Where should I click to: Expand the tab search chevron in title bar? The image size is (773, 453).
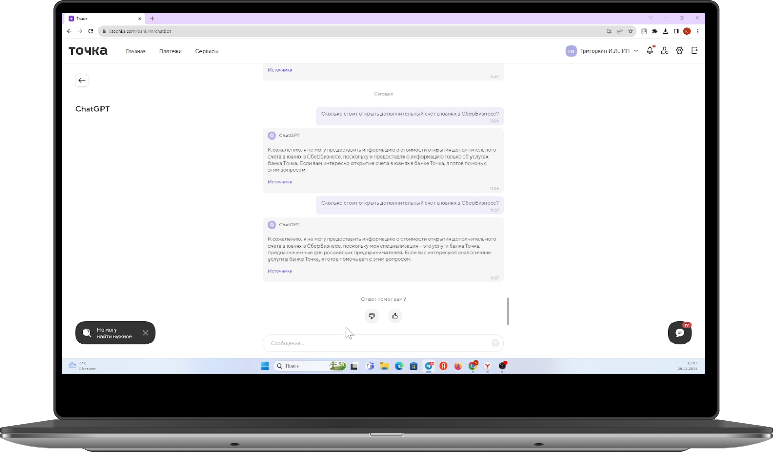651,18
